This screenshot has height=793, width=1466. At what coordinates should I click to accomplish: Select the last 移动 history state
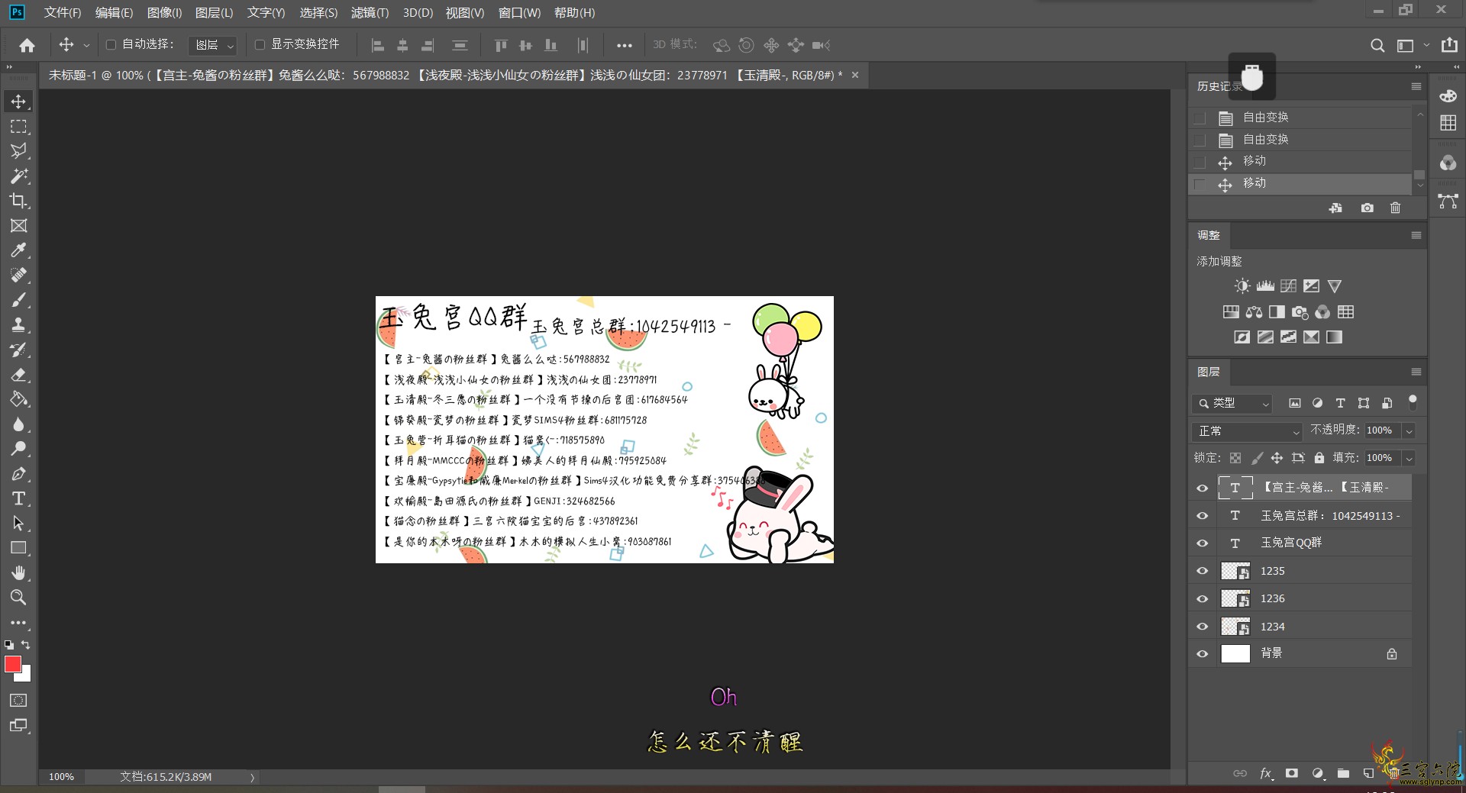pos(1300,184)
